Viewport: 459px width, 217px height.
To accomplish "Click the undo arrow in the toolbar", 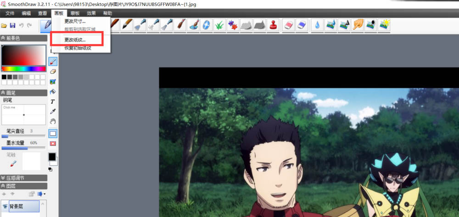I will click(x=21, y=25).
